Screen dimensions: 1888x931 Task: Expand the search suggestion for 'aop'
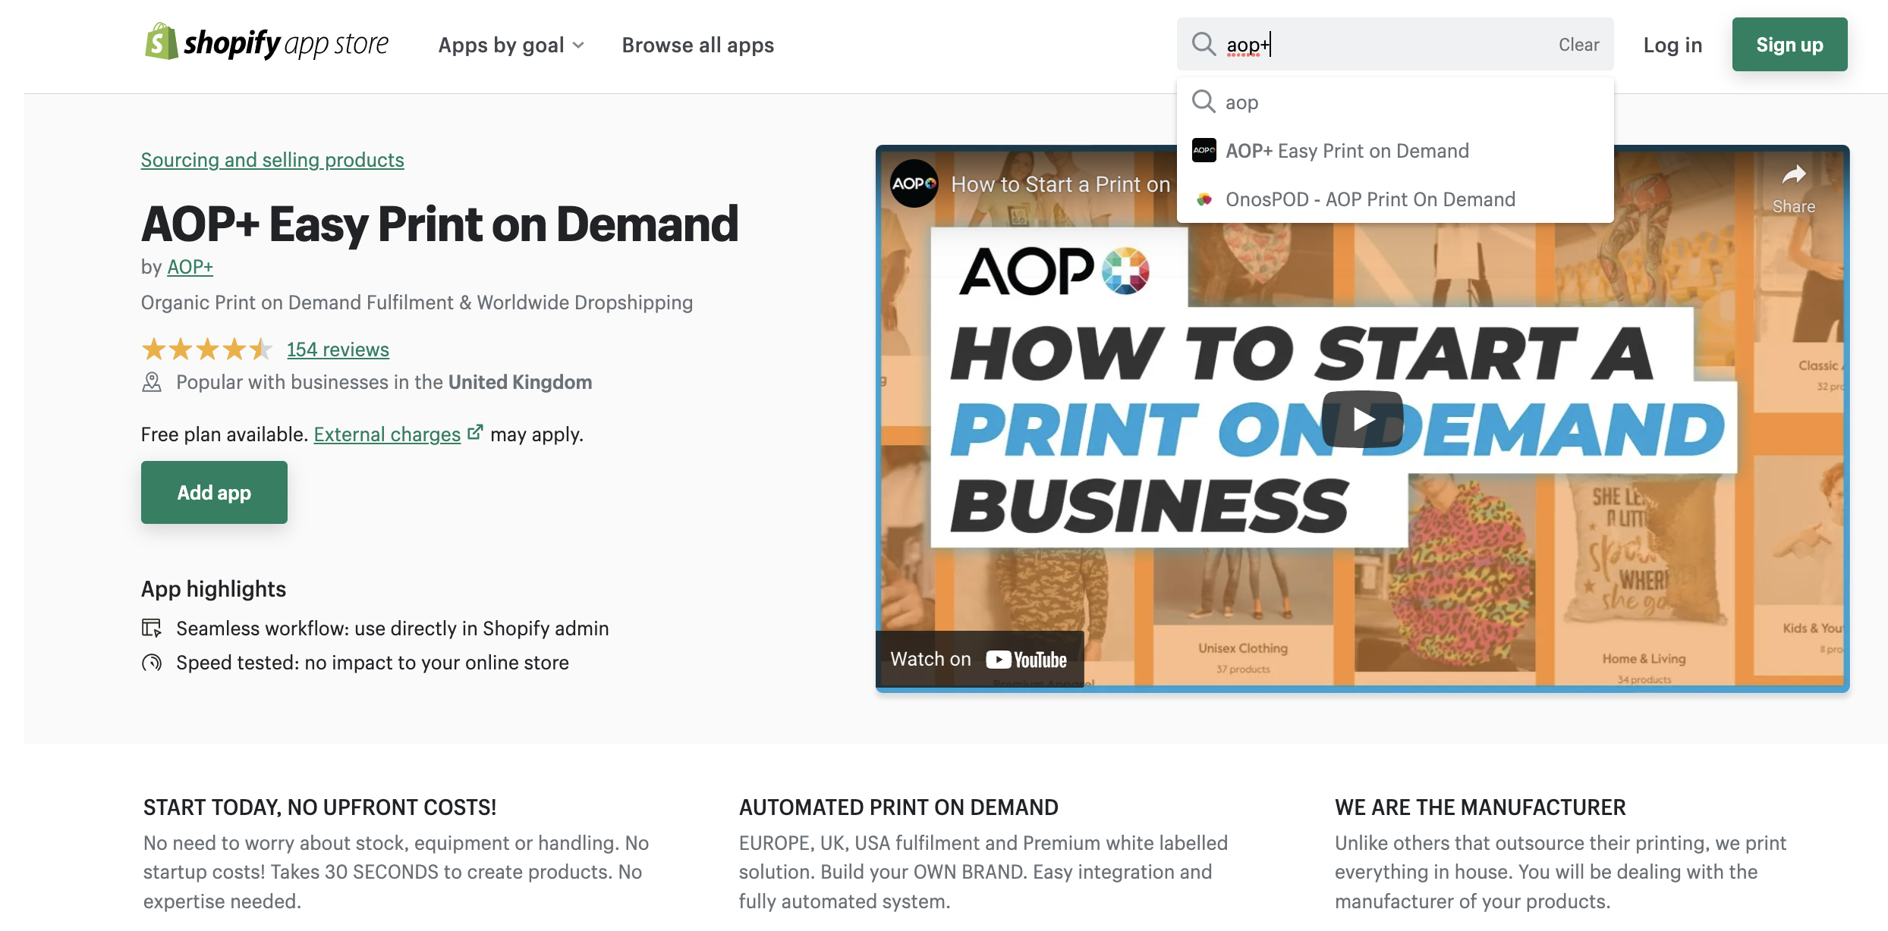[x=1241, y=102]
